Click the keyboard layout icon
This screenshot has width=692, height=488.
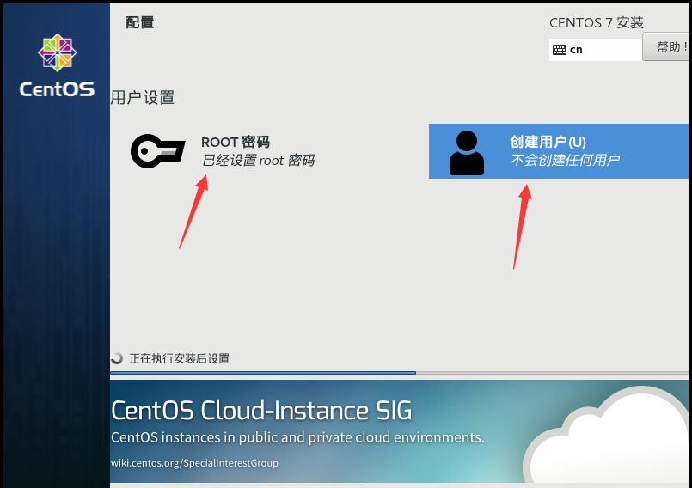click(559, 50)
